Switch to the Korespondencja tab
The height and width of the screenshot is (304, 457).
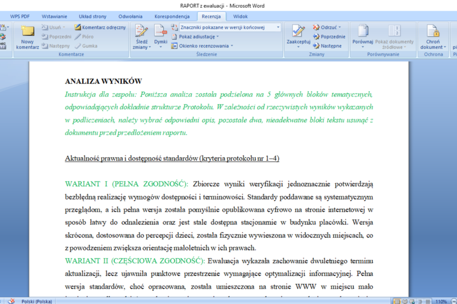pos(172,16)
